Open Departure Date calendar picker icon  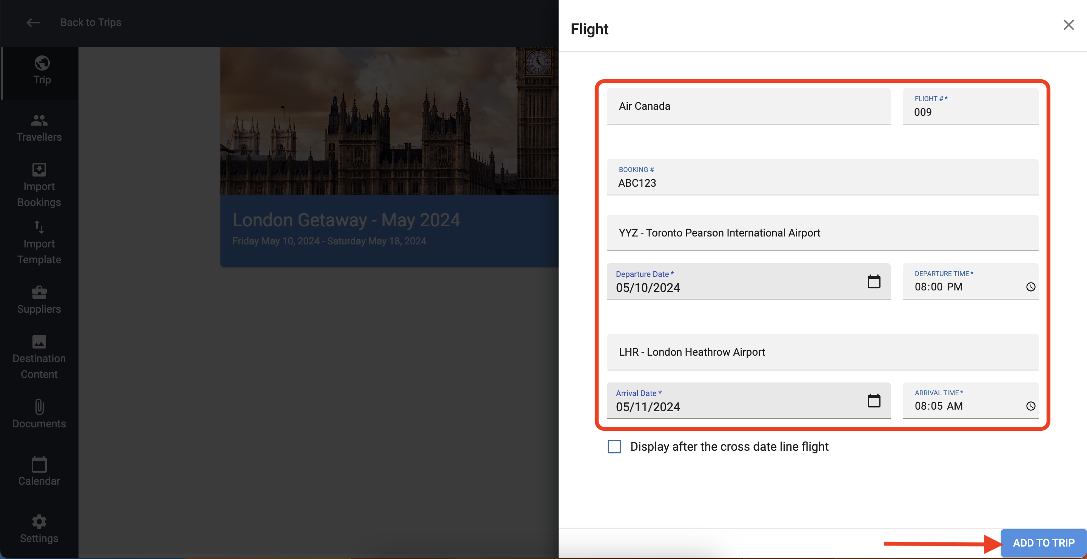pos(874,281)
